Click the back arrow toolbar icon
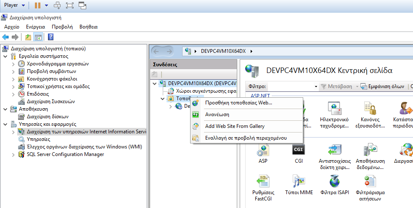Viewport: 413px width, 208px height. click(6, 37)
